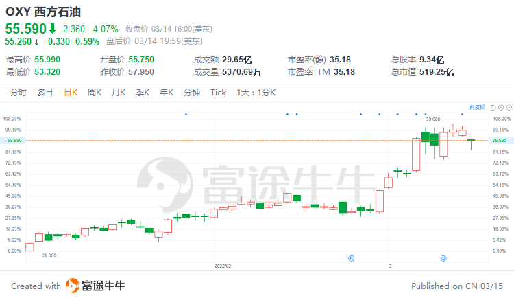The image size is (514, 300).
Task: Click the 总市值 519.25亿 value
Action: tap(437, 72)
